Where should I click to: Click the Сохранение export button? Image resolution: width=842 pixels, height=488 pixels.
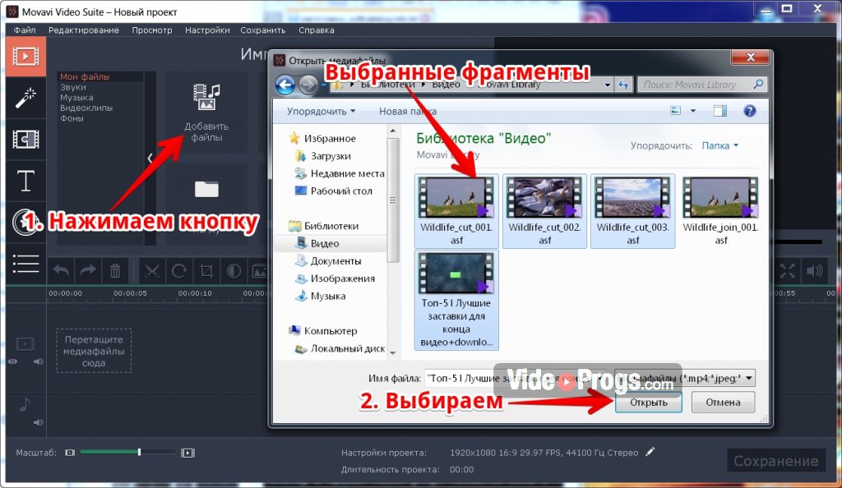coord(776,461)
